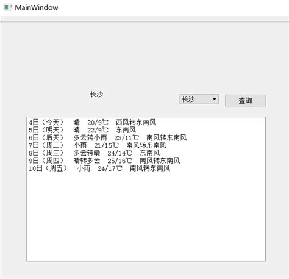Viewport: 289px width, 279px height.
Task: Click the 25/16℃ temperature value
Action: [x=120, y=161]
